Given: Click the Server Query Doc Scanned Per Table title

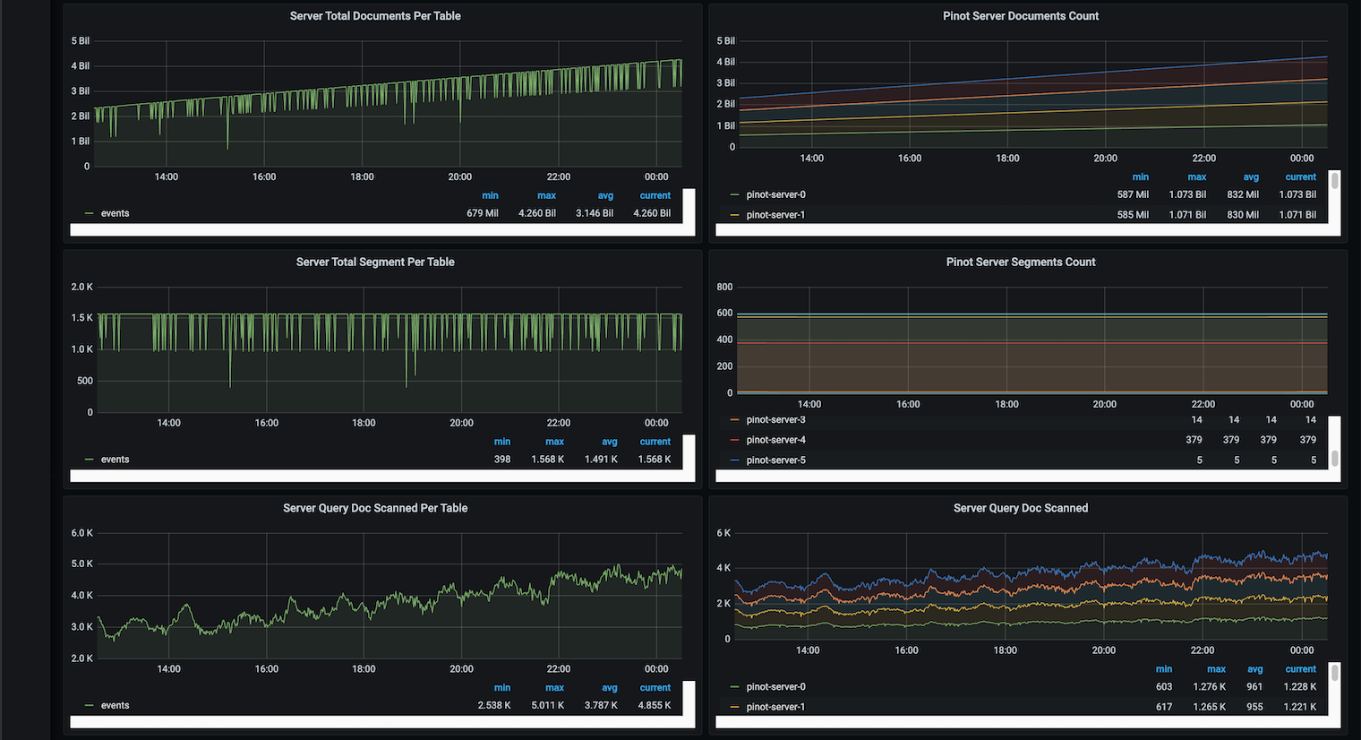Looking at the screenshot, I should [375, 508].
